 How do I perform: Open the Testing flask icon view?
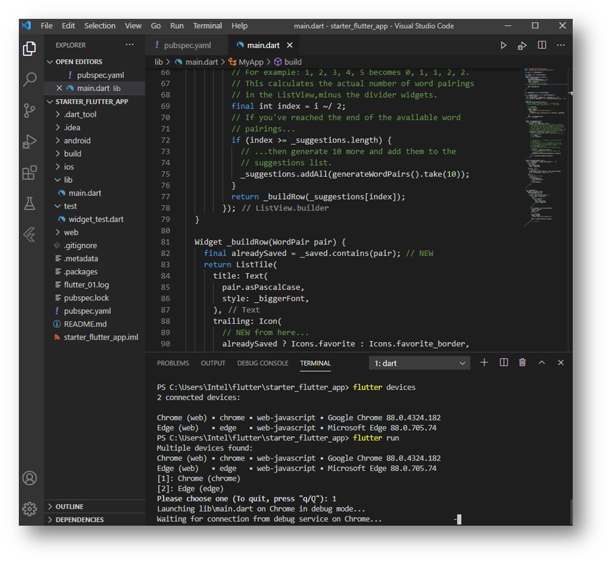(29, 203)
